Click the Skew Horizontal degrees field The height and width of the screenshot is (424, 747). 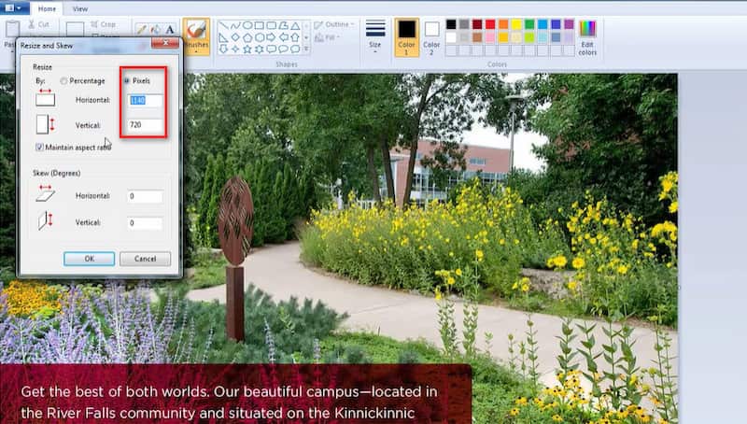145,196
